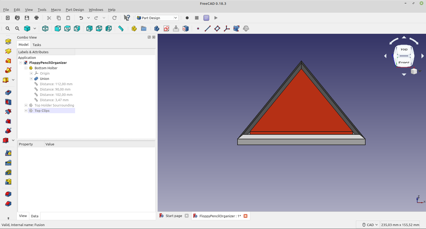Select the Top Clips tree item
The height and width of the screenshot is (229, 426).
(42, 111)
